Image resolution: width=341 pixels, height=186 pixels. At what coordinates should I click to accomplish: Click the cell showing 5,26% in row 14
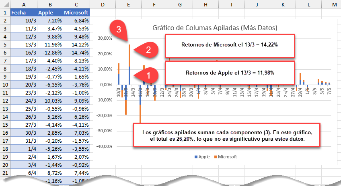coord(50,117)
